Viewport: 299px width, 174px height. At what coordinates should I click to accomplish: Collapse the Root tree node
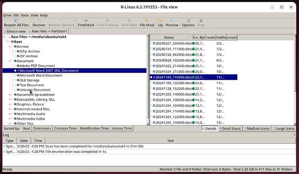coord(7,42)
